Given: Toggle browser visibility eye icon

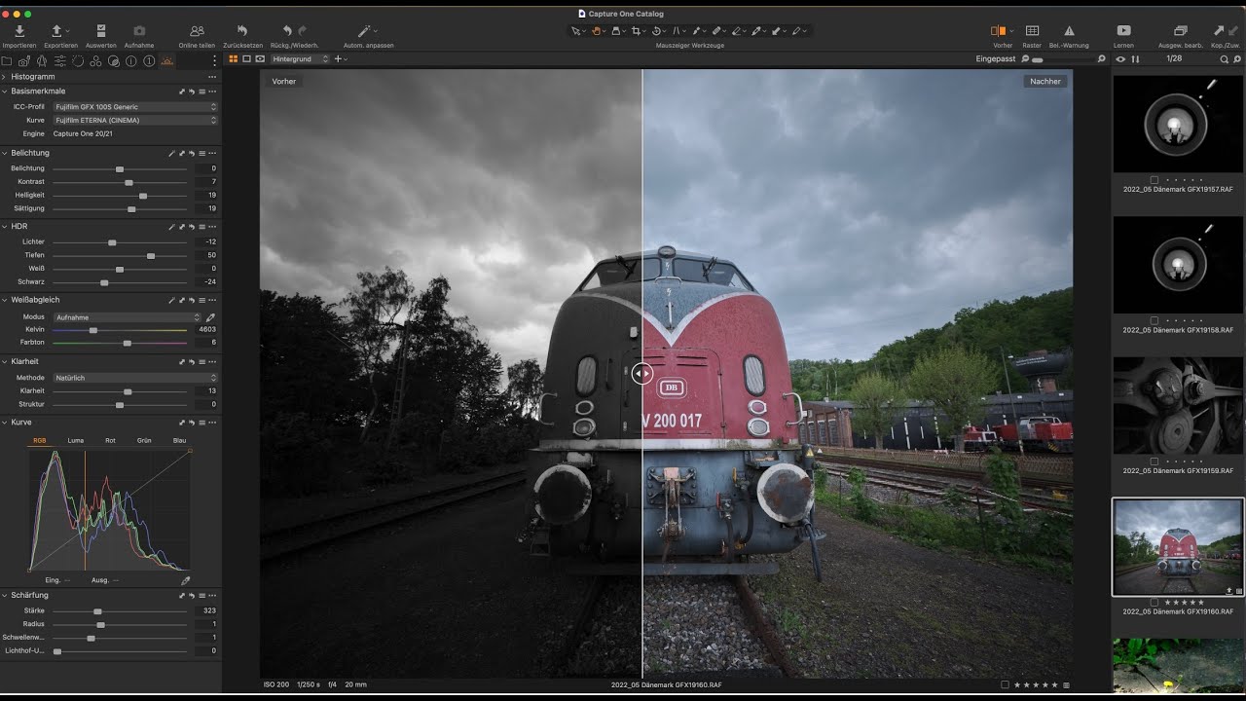Looking at the screenshot, I should [x=1120, y=59].
